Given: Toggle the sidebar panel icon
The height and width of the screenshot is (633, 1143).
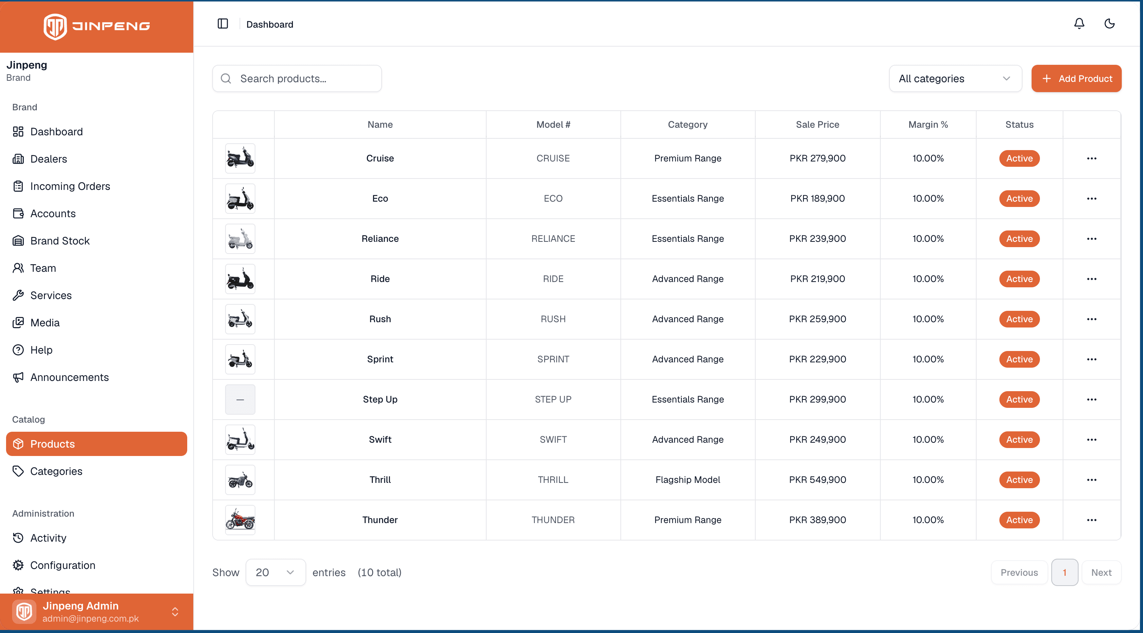Looking at the screenshot, I should point(223,24).
